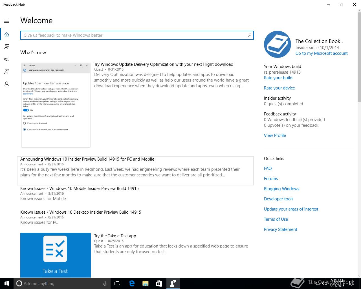Screen dimensions: 361x289
Task: Open the Feedback sidebar icon
Action: click(6, 47)
